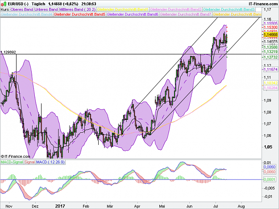Click the Aug label on time axis
Screen dimensions: 279x209
(x=241, y=206)
